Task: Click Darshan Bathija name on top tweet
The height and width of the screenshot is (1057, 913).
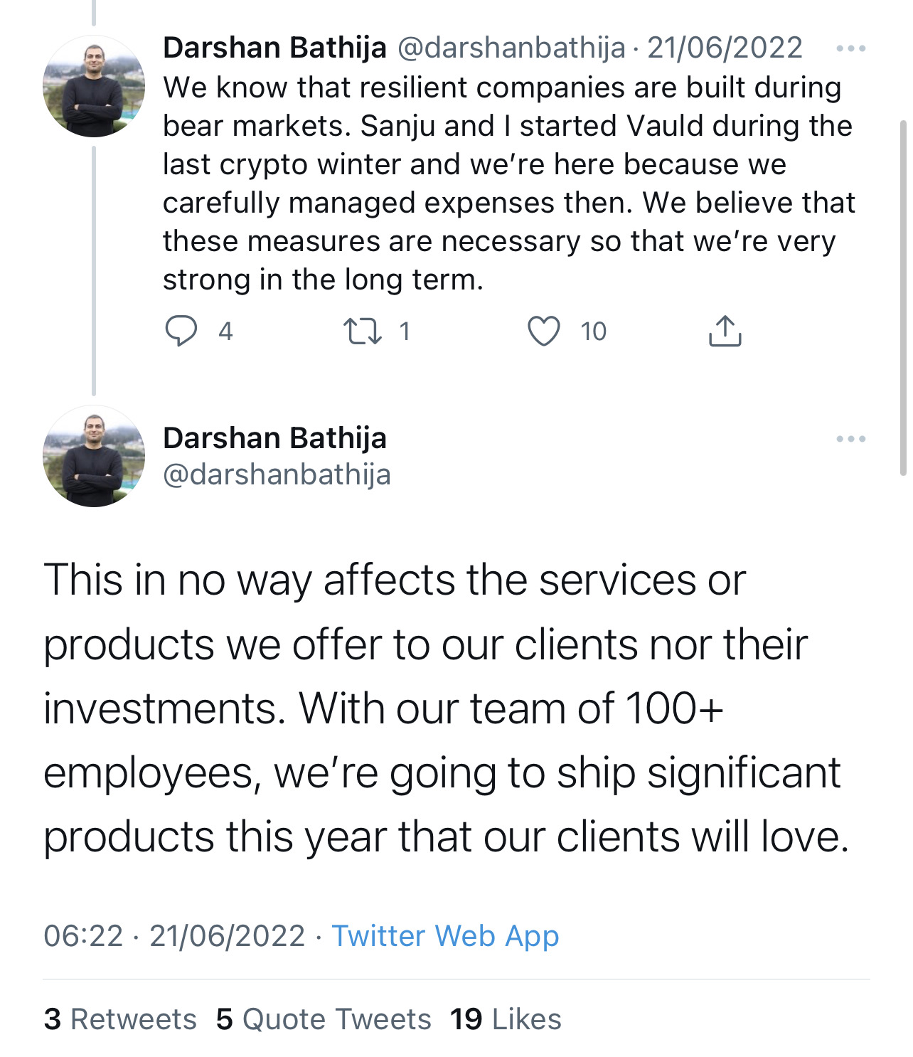Action: pyautogui.click(x=274, y=48)
